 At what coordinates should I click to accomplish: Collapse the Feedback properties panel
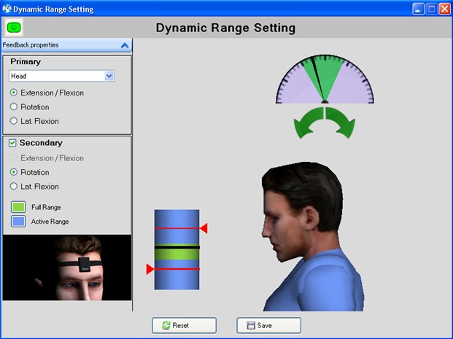(x=125, y=45)
